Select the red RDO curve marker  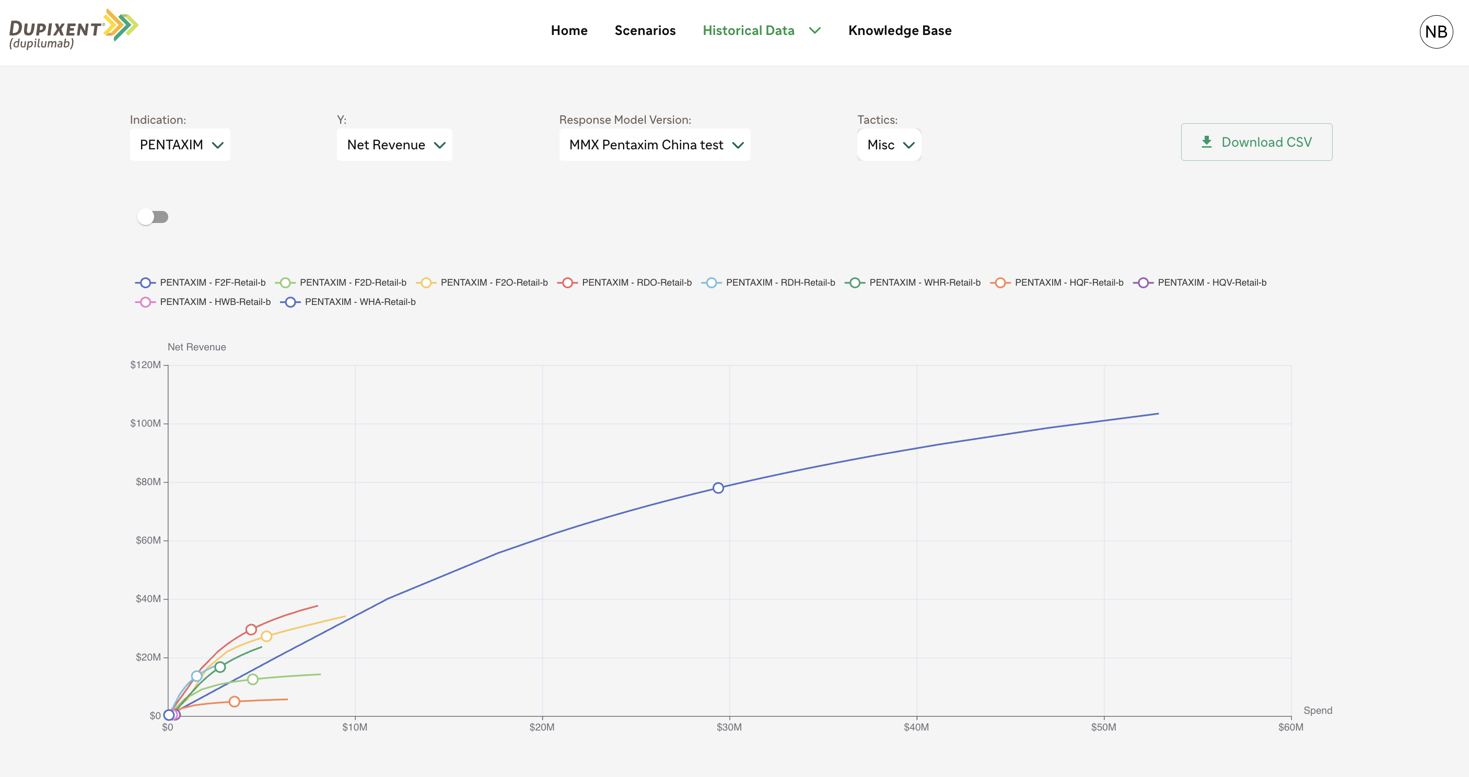pyautogui.click(x=251, y=630)
